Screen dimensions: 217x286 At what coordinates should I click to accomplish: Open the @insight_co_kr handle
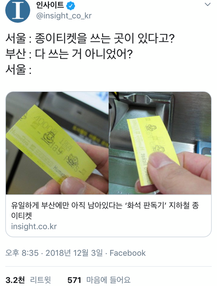[64, 16]
